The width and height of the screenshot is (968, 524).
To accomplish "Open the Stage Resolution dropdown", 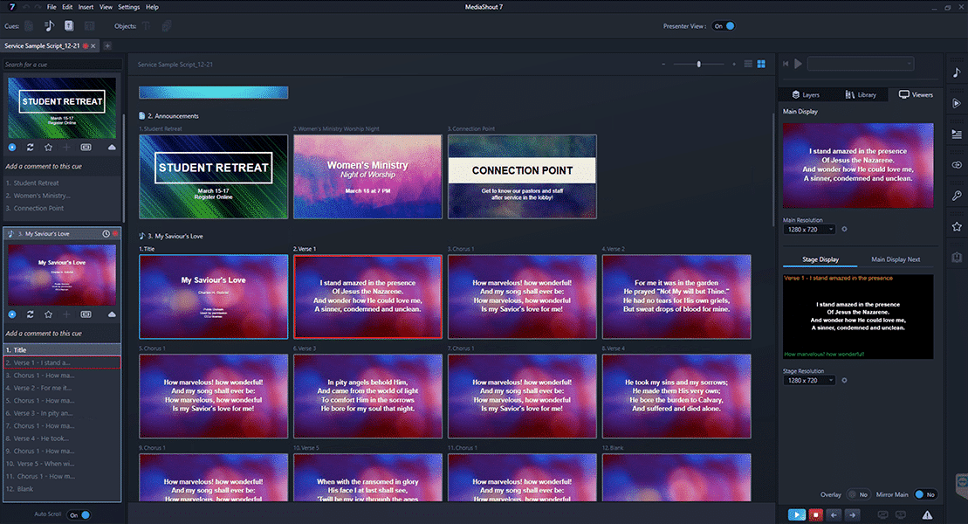I will pyautogui.click(x=808, y=381).
